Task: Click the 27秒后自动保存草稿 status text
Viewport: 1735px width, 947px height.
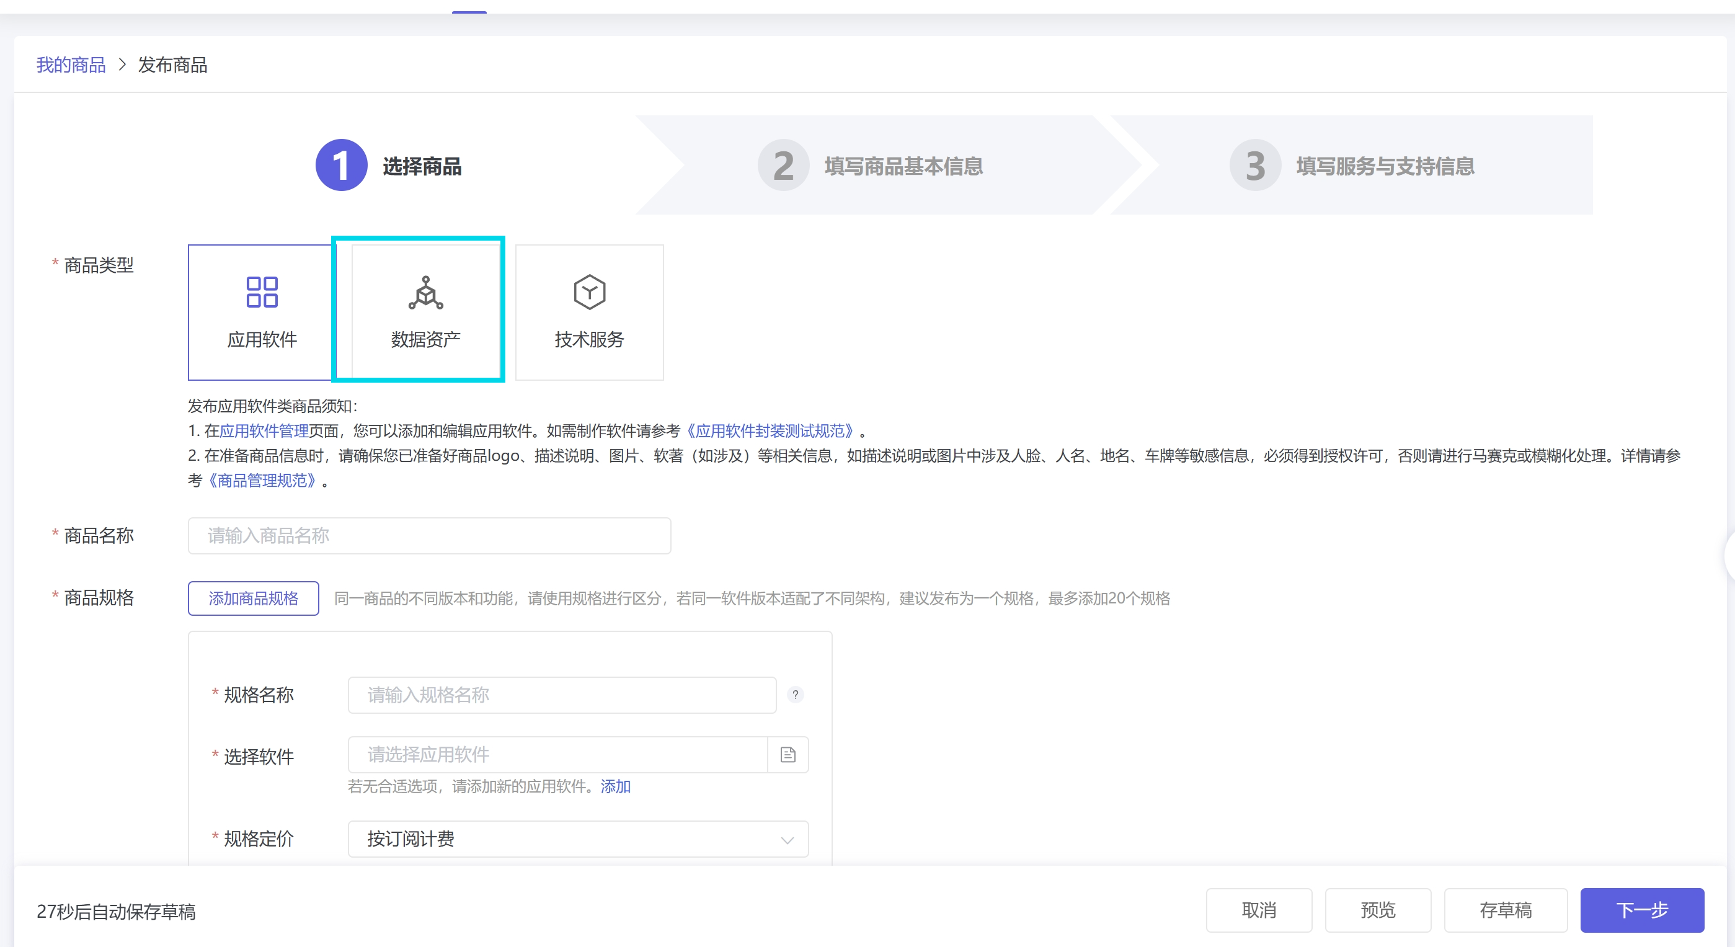Action: tap(116, 911)
